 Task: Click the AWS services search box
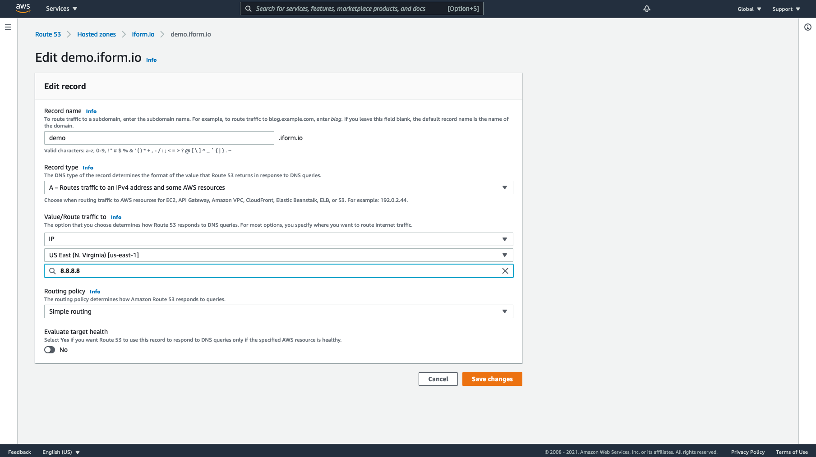(362, 9)
